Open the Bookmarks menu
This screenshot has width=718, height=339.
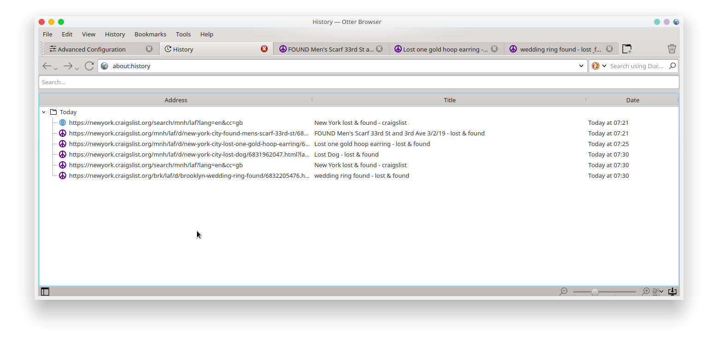151,34
